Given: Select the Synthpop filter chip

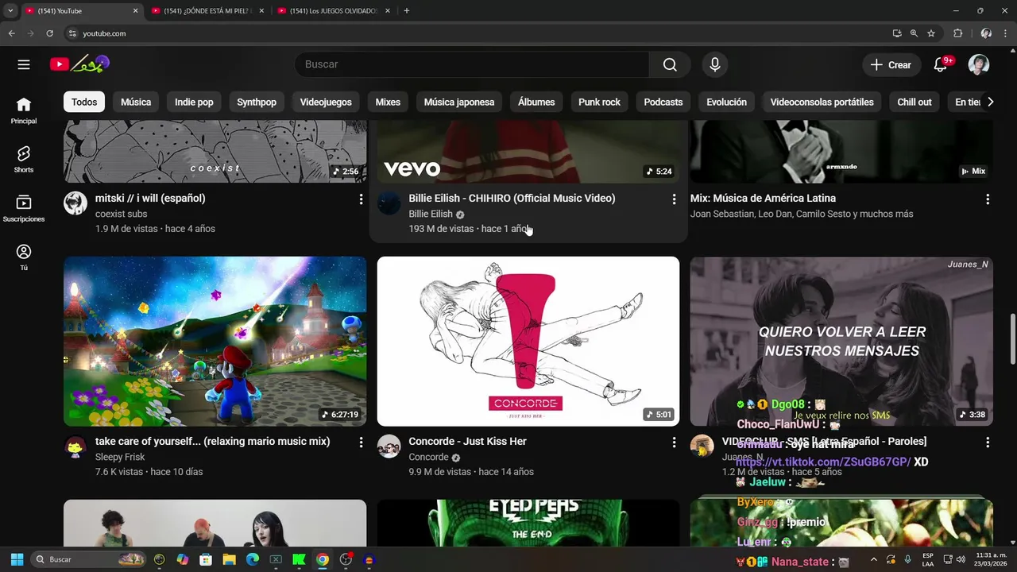Looking at the screenshot, I should tap(257, 102).
